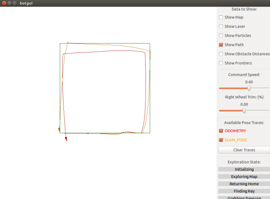The height and width of the screenshot is (199, 270).
Task: Disable the ODOMETRY pose trace checkbox
Action: (x=221, y=131)
